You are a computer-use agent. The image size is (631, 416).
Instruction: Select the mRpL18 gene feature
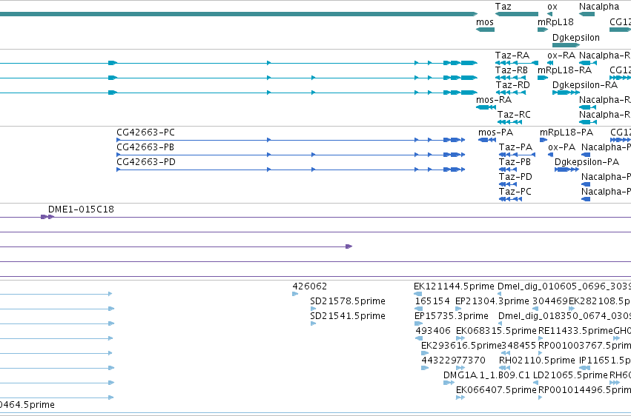543,30
